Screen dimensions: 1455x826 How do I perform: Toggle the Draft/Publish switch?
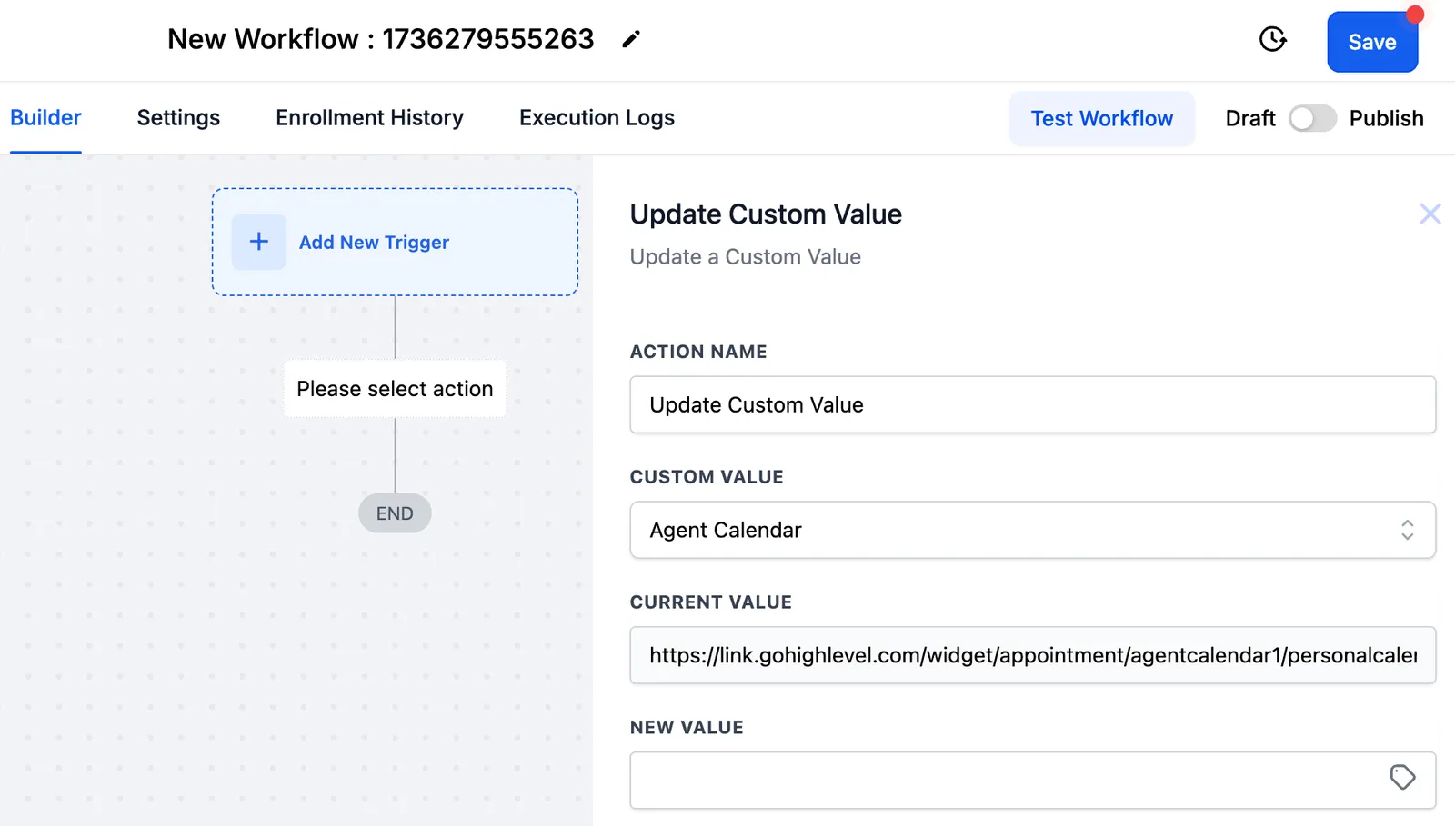(x=1312, y=118)
